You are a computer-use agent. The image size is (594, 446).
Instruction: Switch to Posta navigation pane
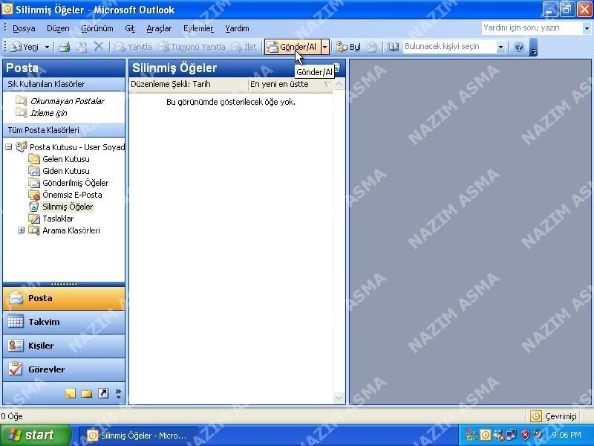coord(64,299)
